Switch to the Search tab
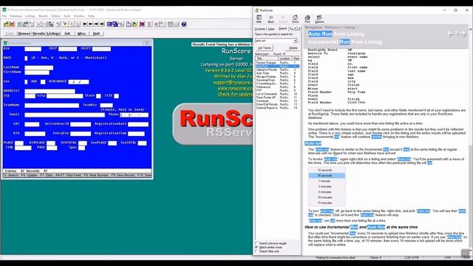The image size is (473, 266). [x=282, y=29]
